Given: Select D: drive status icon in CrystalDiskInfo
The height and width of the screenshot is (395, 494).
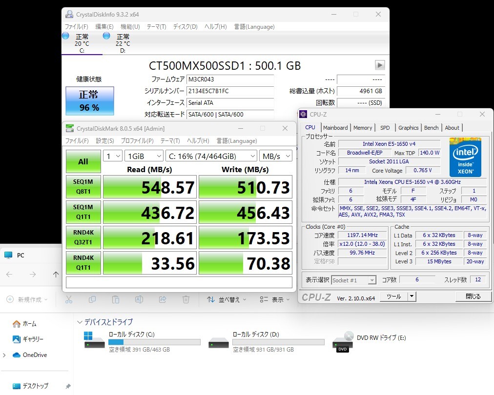Looking at the screenshot, I should [x=106, y=36].
